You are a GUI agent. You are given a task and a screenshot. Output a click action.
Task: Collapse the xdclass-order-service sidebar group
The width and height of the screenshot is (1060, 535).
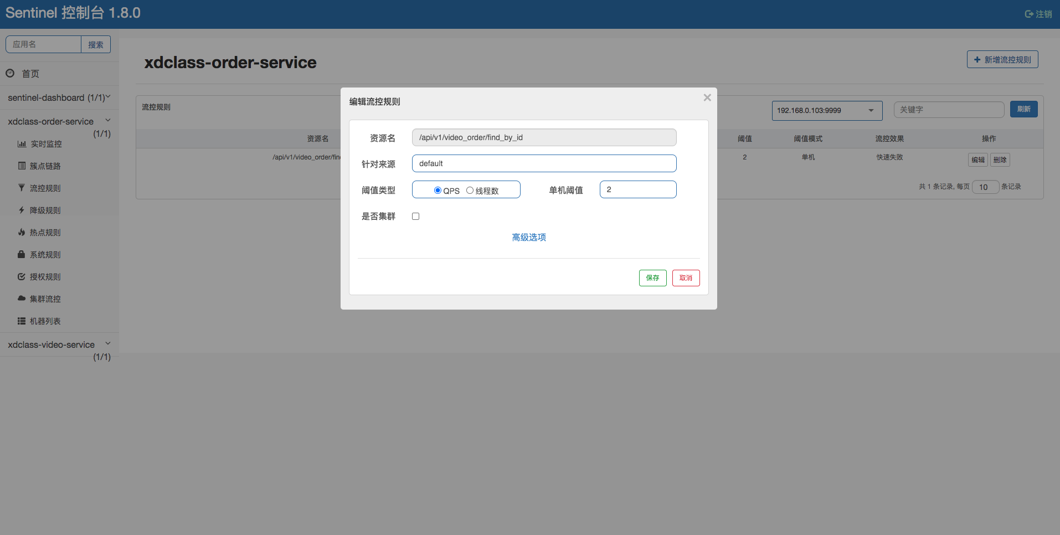(108, 121)
